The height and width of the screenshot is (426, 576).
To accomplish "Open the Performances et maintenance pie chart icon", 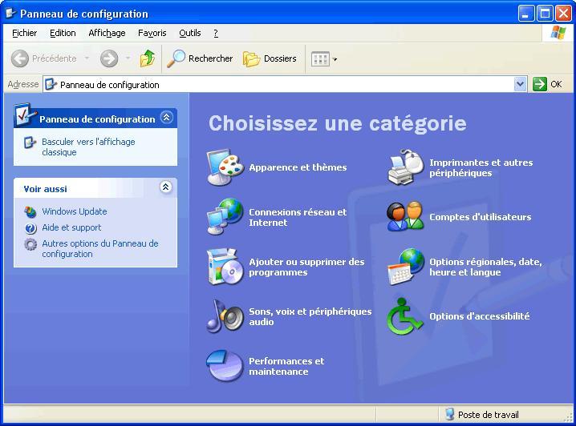I will point(225,365).
